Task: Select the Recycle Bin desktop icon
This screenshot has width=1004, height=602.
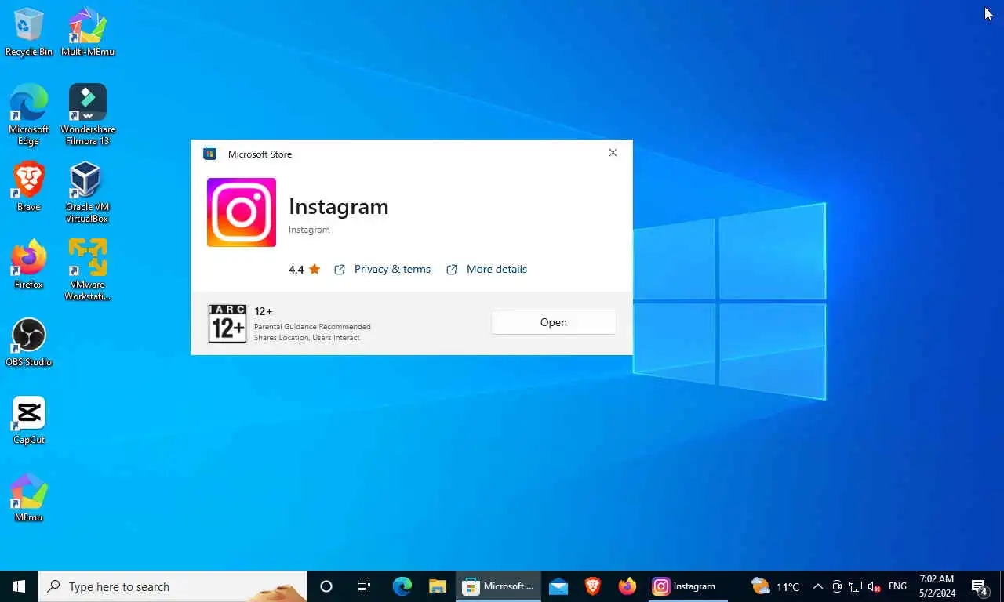Action: [x=29, y=33]
